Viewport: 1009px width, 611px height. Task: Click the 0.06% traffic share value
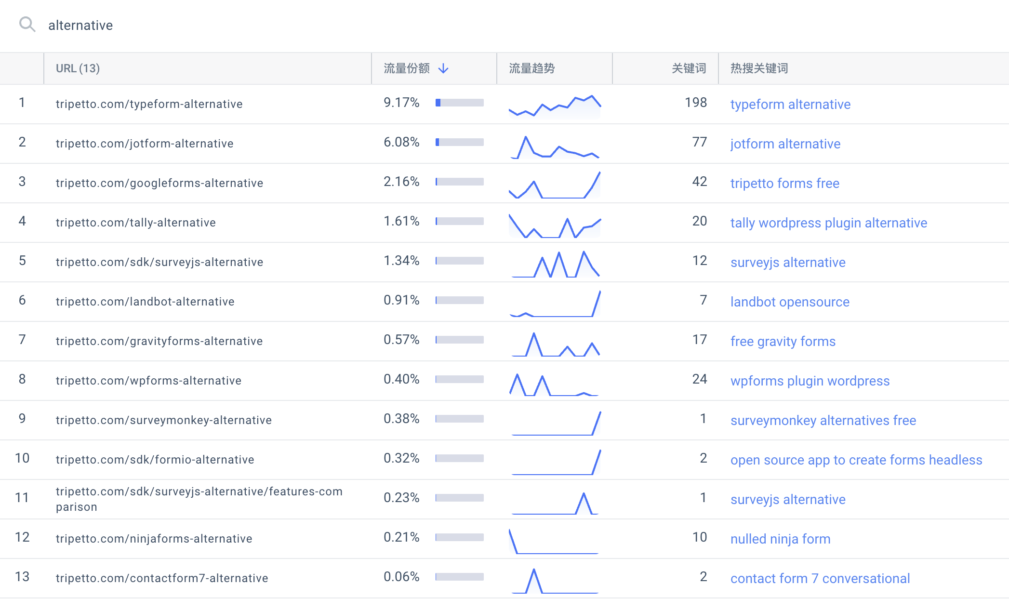[401, 577]
